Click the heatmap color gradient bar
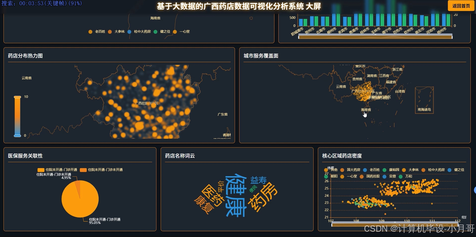 coord(17,116)
